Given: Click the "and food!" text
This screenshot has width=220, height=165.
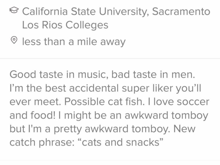Looking at the screenshot, I should click(30, 115).
